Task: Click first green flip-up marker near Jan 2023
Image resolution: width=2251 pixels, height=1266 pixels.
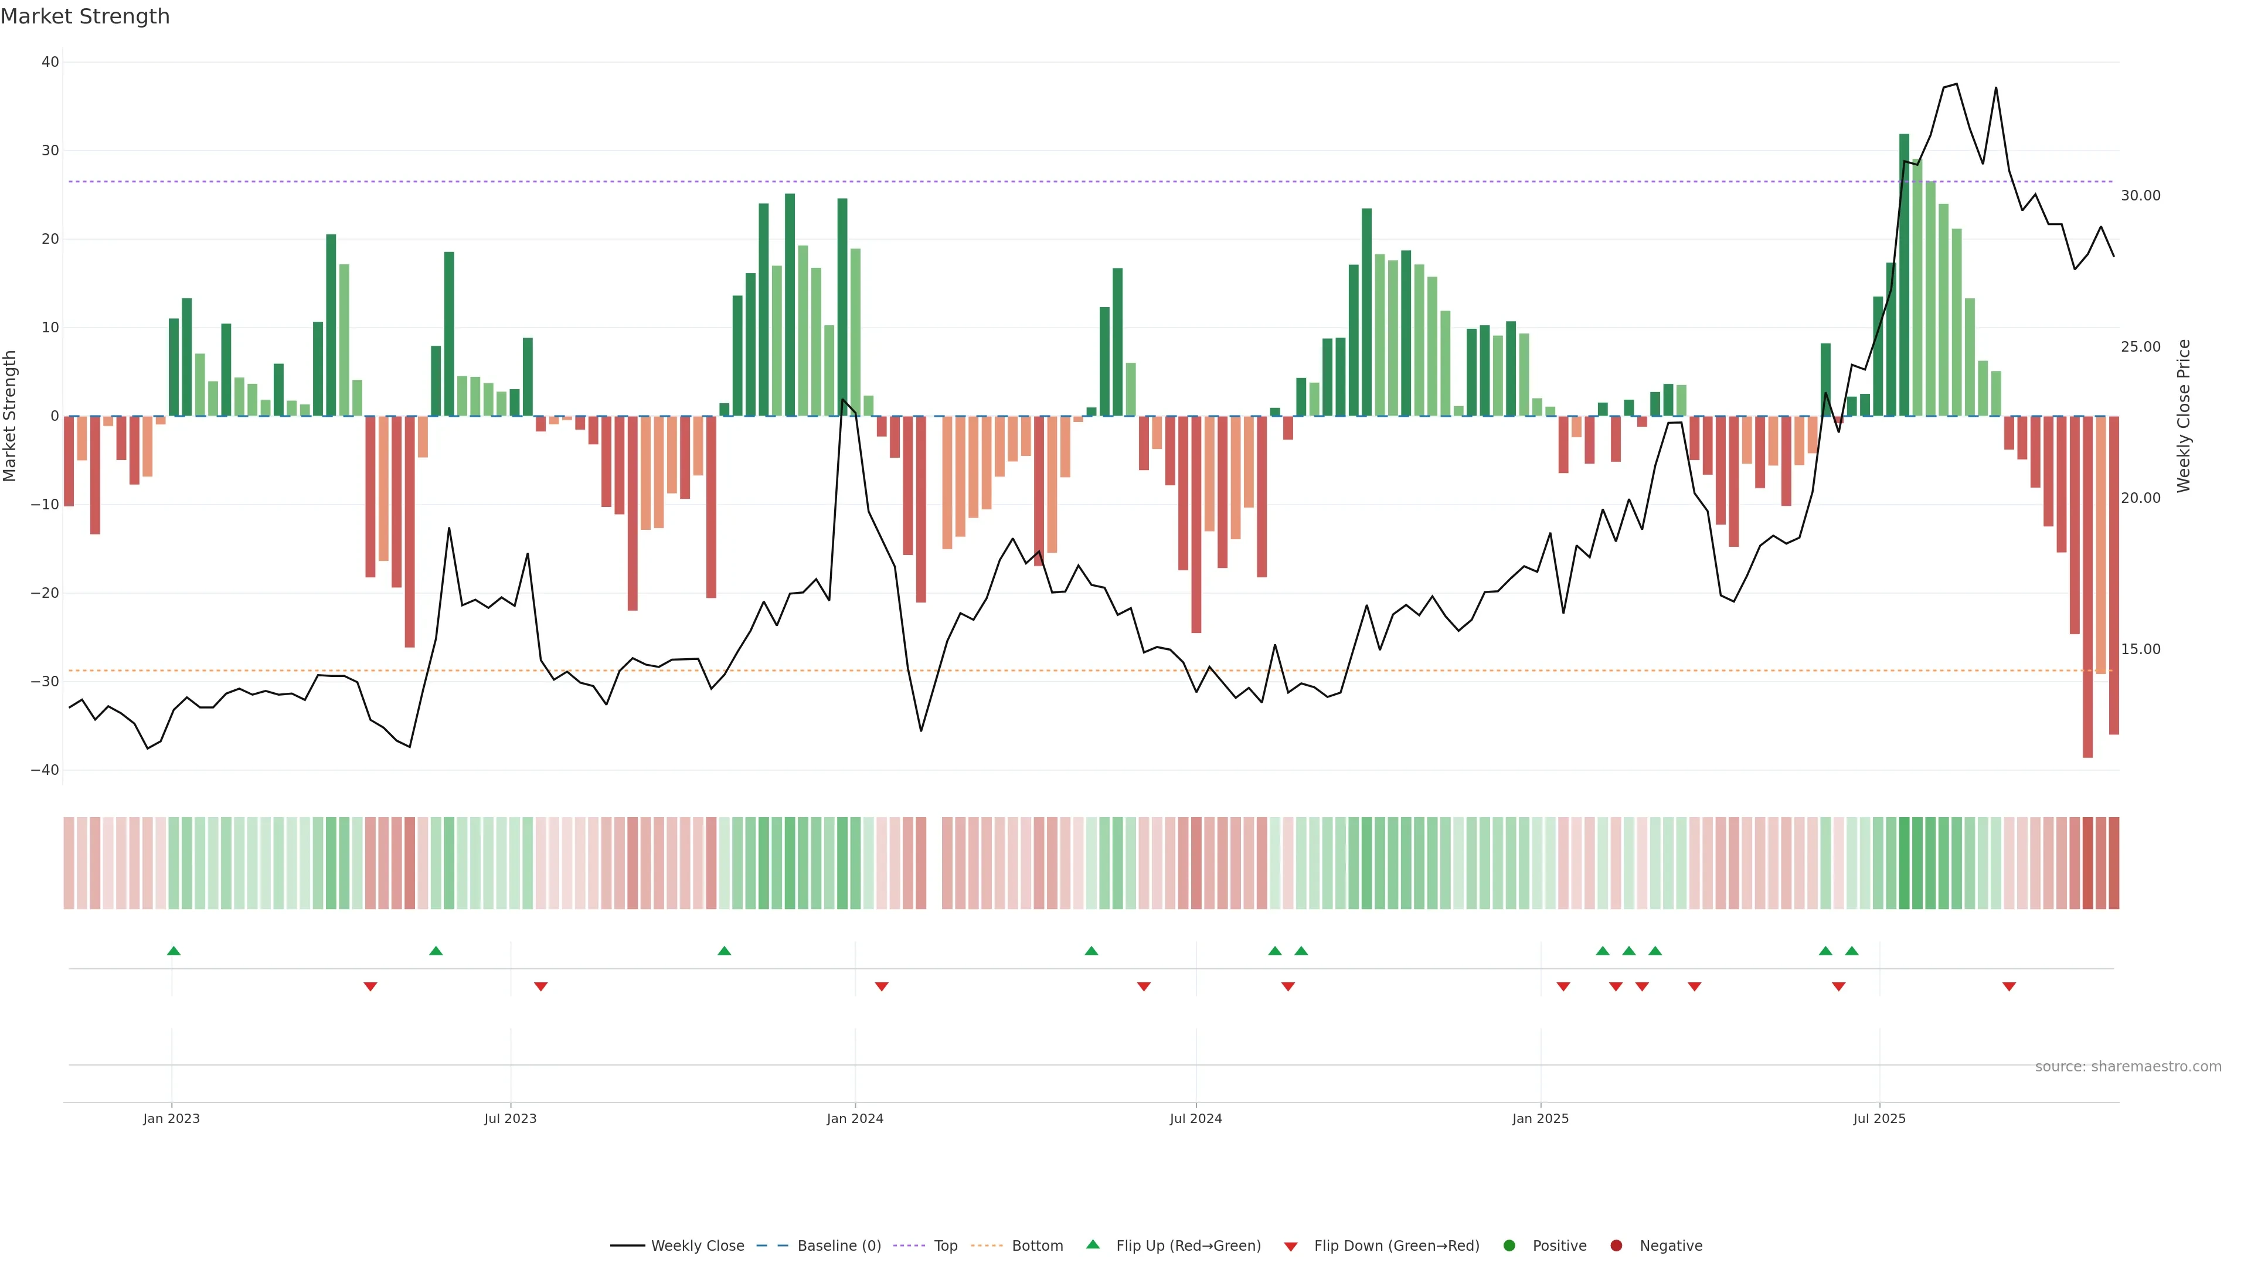Action: 174,951
